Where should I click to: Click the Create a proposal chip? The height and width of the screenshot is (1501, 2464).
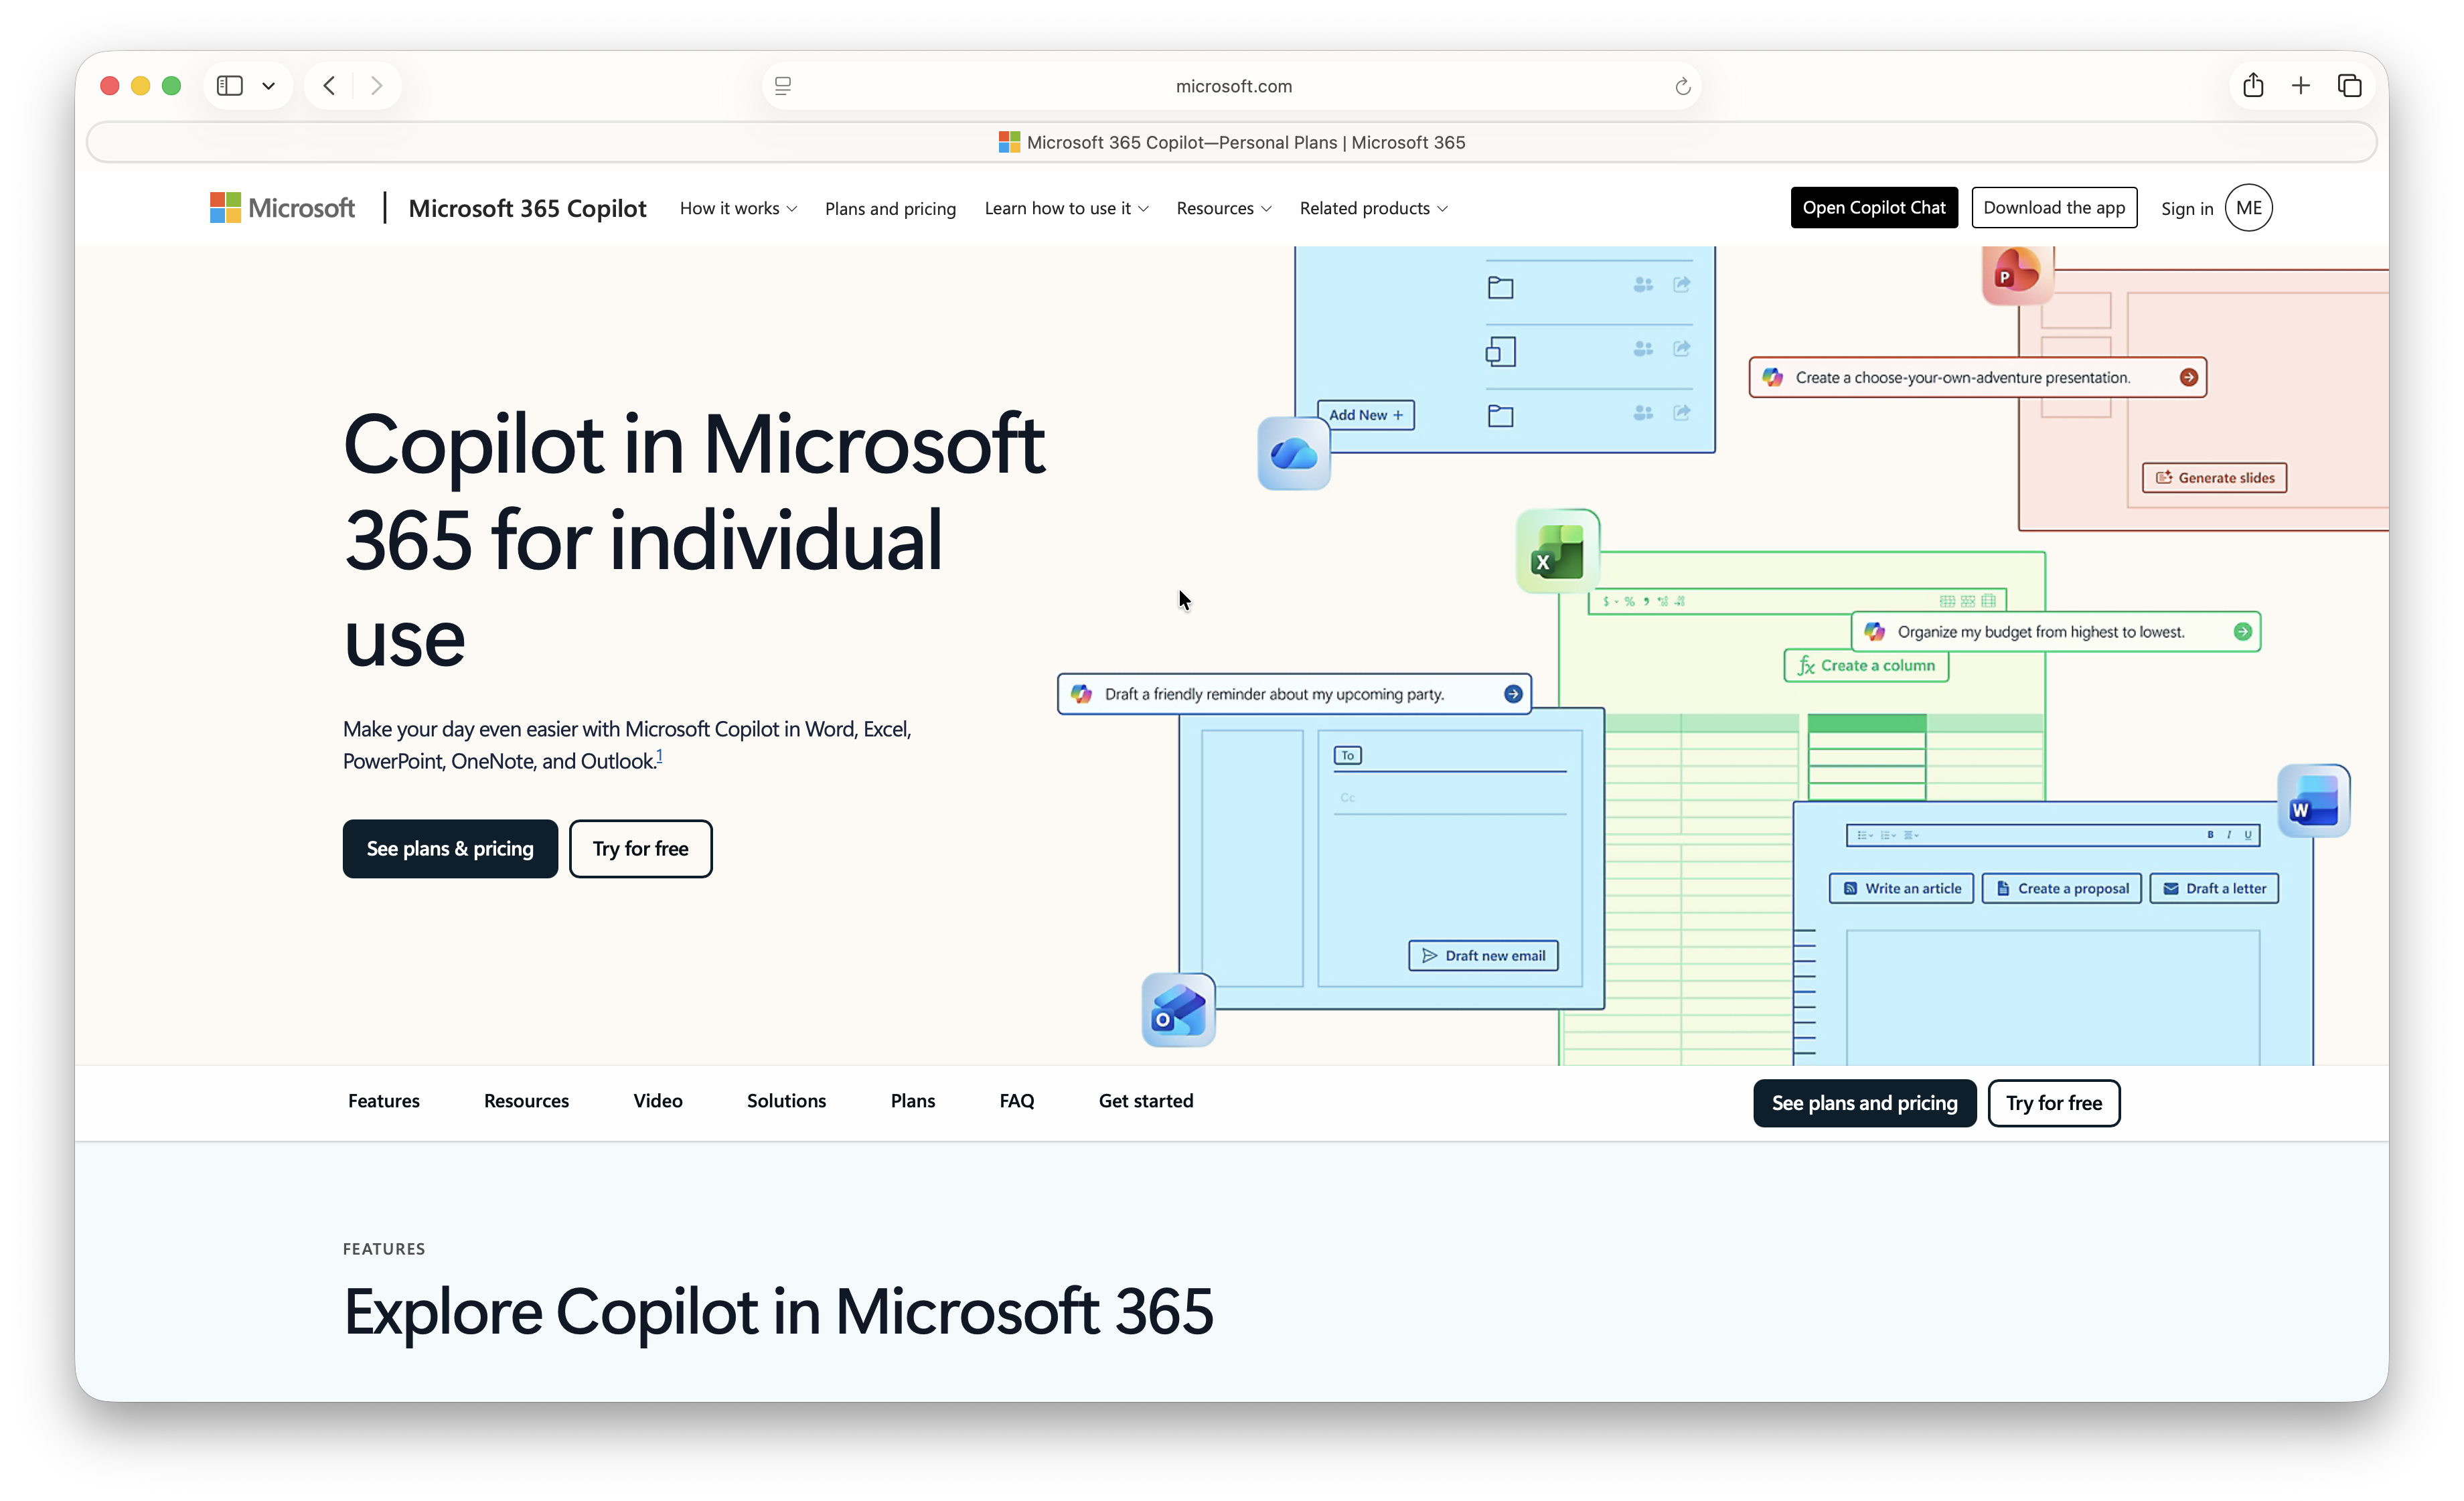(x=2062, y=888)
